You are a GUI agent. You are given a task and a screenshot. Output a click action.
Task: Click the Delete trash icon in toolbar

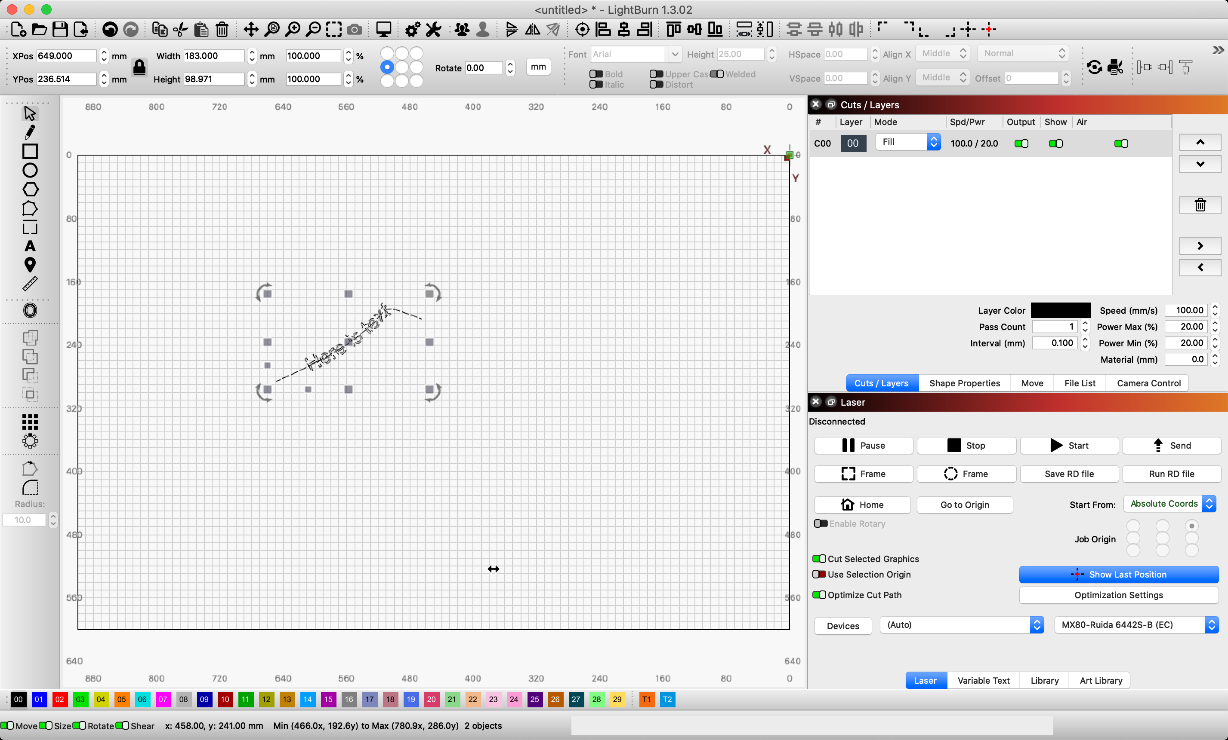[x=222, y=29]
